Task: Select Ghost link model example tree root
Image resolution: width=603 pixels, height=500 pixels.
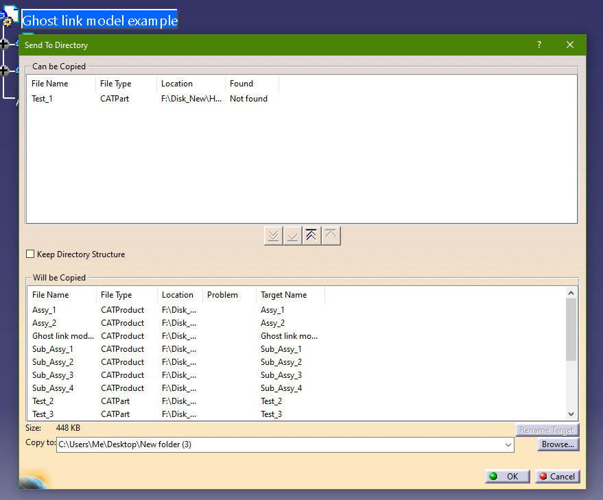Action: point(99,20)
